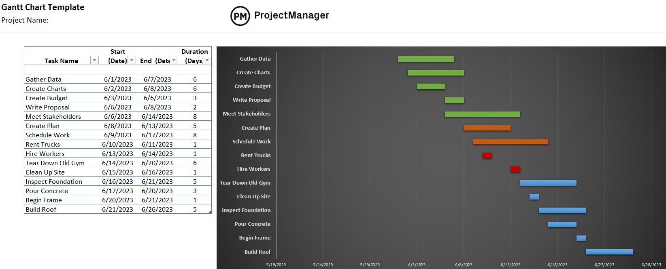666x269 pixels.
Task: Select the orange Schedule Work bar
Action: click(510, 141)
